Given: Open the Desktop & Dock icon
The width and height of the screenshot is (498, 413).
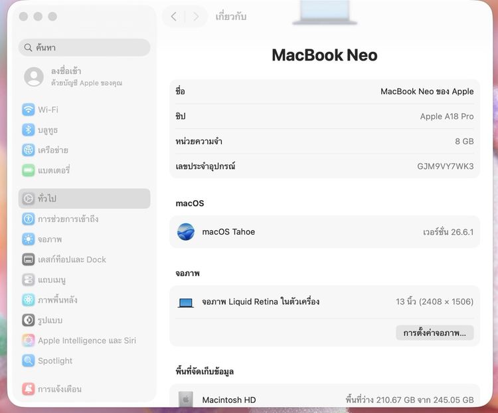Looking at the screenshot, I should [x=29, y=259].
